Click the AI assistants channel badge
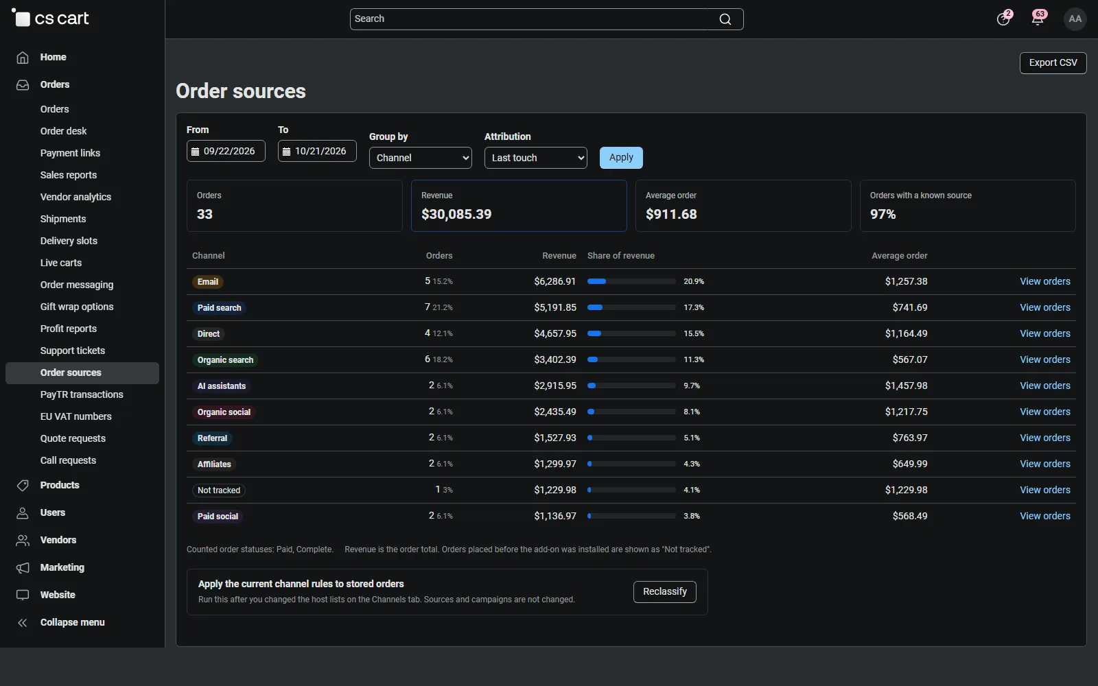The height and width of the screenshot is (686, 1098). point(222,386)
